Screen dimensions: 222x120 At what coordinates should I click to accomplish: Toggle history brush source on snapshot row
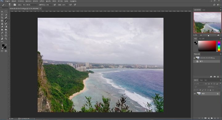(195, 58)
